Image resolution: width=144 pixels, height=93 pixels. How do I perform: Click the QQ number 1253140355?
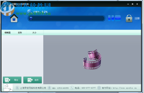pyautogui.click(x=63, y=88)
